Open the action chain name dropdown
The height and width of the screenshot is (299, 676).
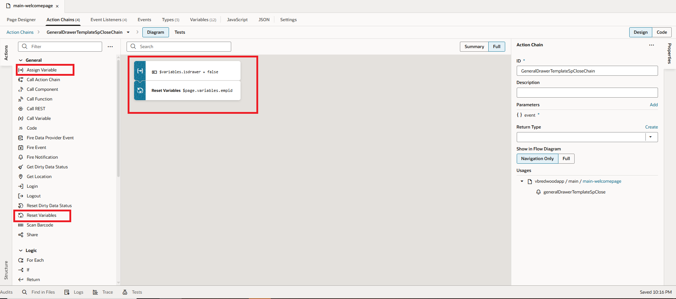(x=128, y=32)
